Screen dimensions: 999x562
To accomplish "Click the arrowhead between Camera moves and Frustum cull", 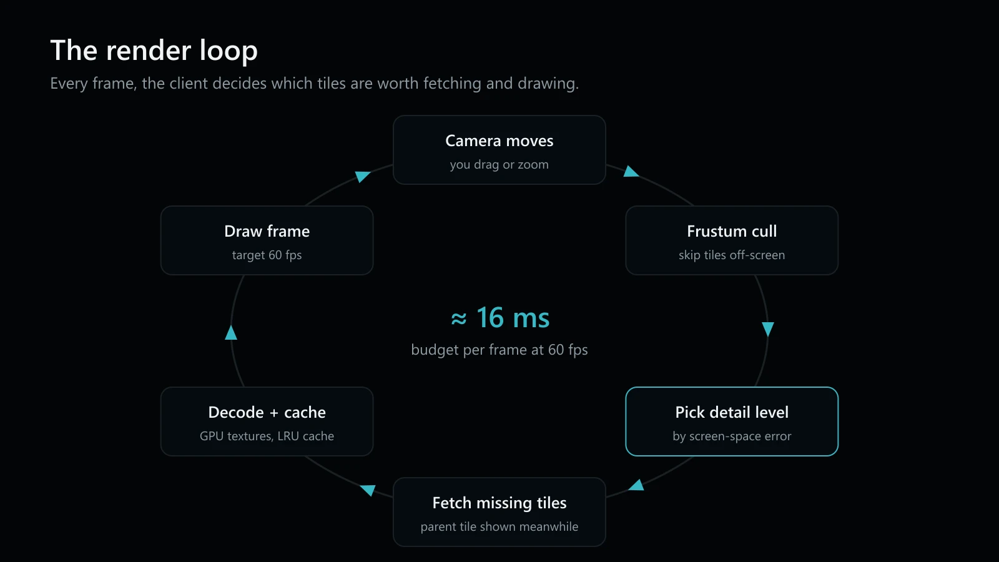I will (x=631, y=172).
